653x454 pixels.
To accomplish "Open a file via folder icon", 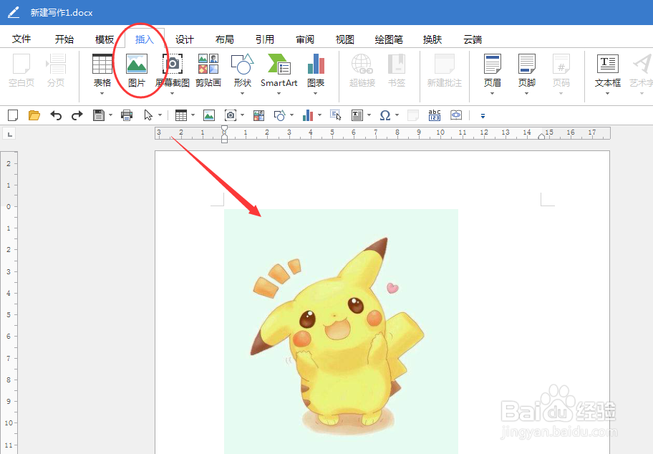I will 34,115.
